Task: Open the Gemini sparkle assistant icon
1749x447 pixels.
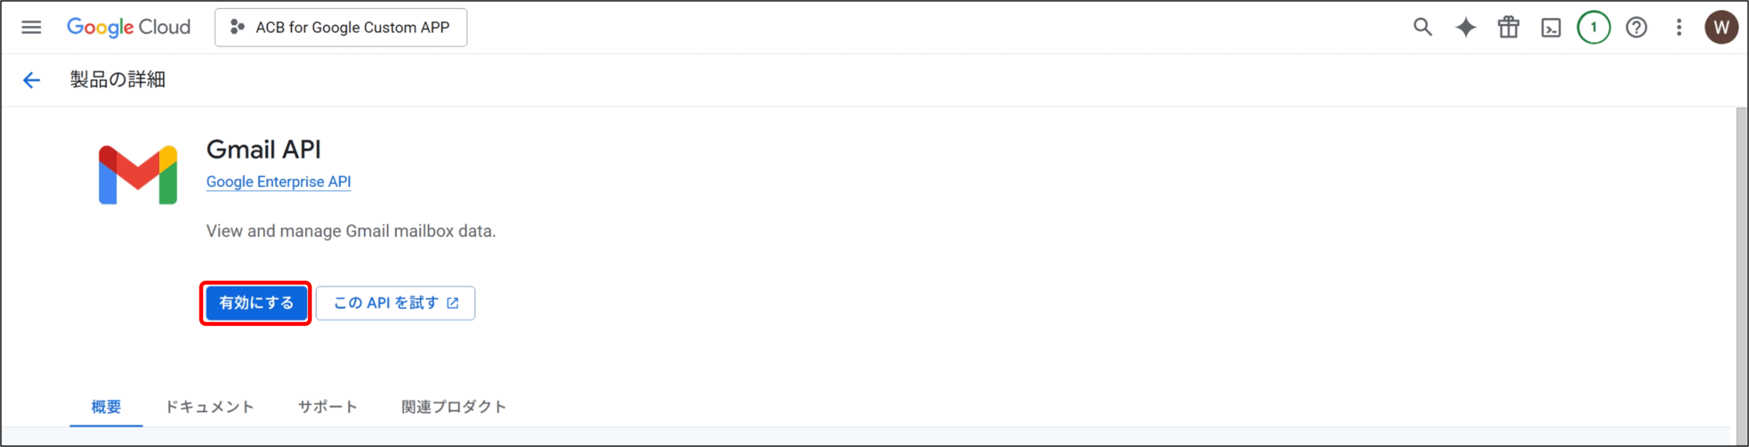Action: [1465, 27]
